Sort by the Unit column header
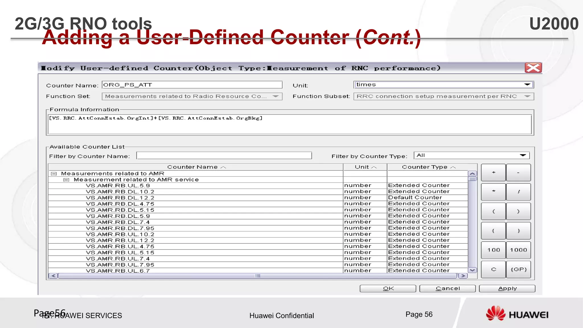Screen dimensions: 583x328 click(x=365, y=167)
